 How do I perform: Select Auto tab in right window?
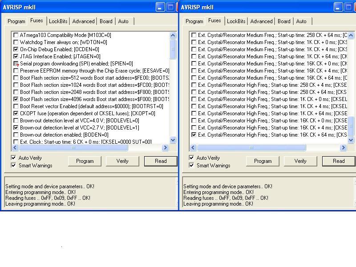[301, 21]
